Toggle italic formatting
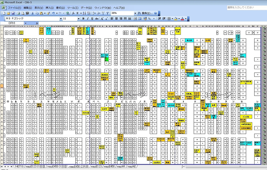The width and height of the screenshot is (267, 170). pyautogui.click(x=88, y=19)
